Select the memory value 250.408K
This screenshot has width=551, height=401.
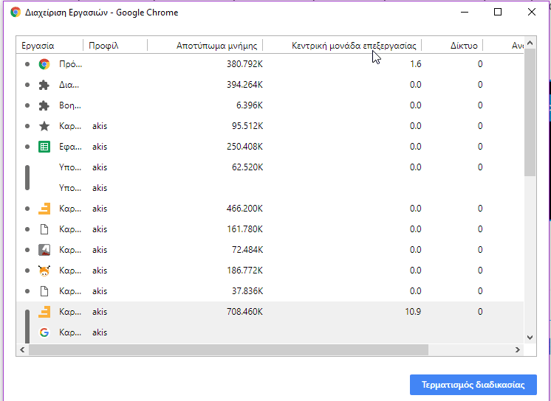(244, 147)
